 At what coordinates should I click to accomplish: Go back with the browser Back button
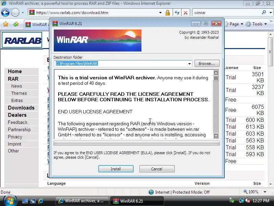tap(5, 12)
